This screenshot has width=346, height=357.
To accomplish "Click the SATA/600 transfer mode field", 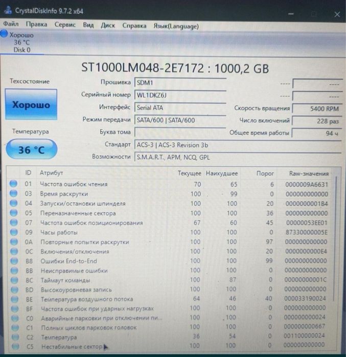I will 180,120.
